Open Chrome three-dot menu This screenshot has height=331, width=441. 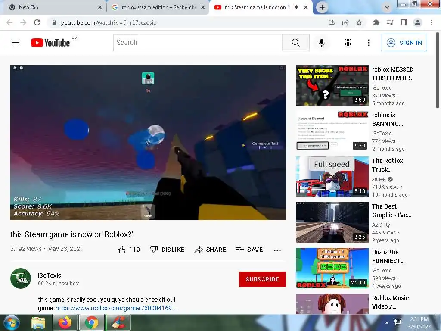pos(432,22)
